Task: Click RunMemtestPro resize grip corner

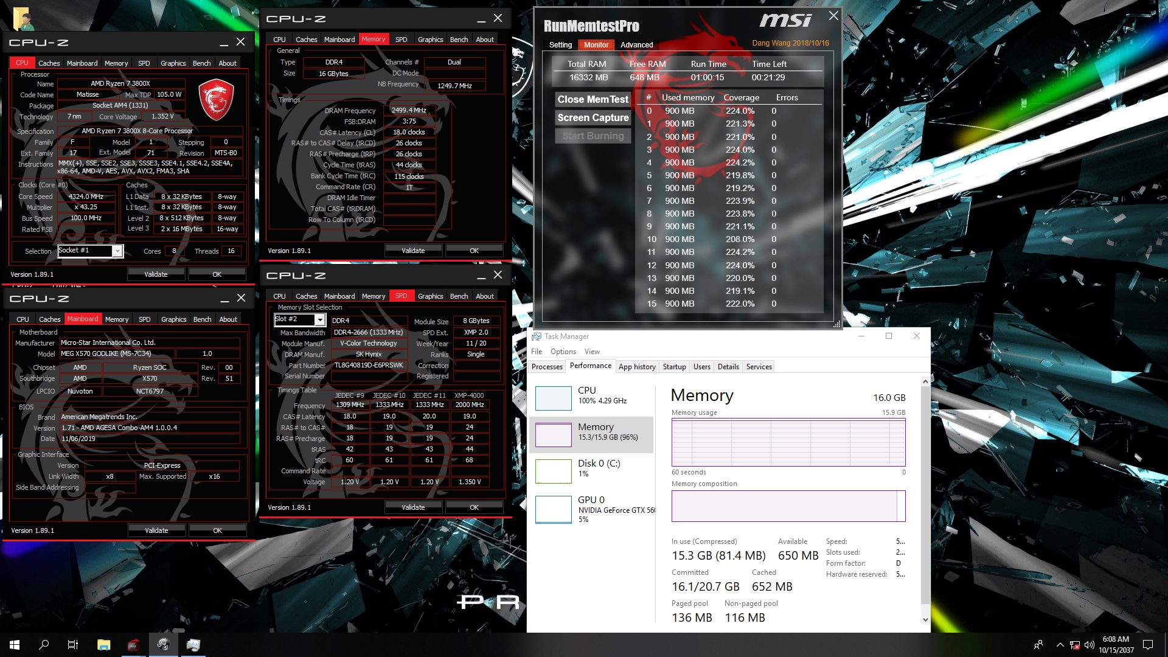Action: point(837,324)
